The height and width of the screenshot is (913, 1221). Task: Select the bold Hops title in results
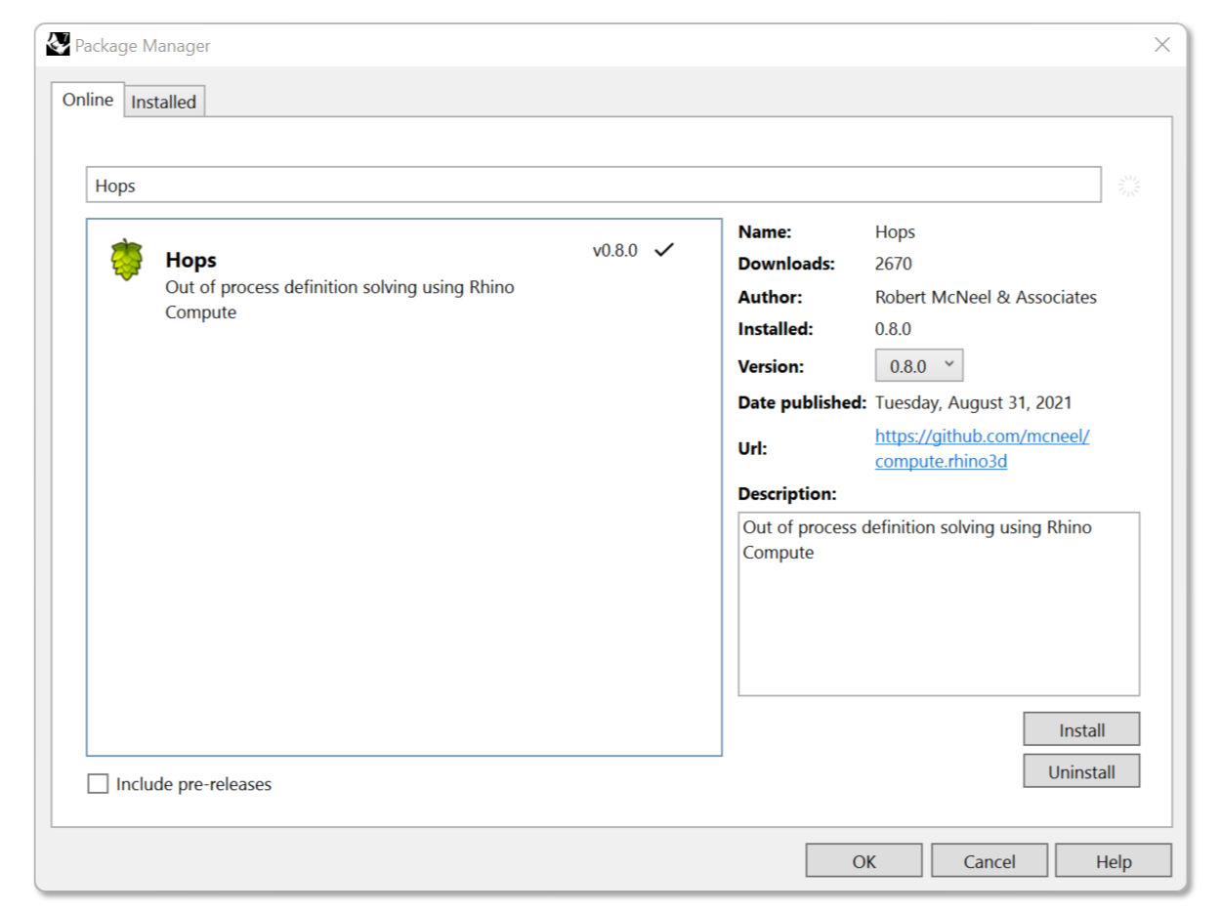(x=191, y=260)
